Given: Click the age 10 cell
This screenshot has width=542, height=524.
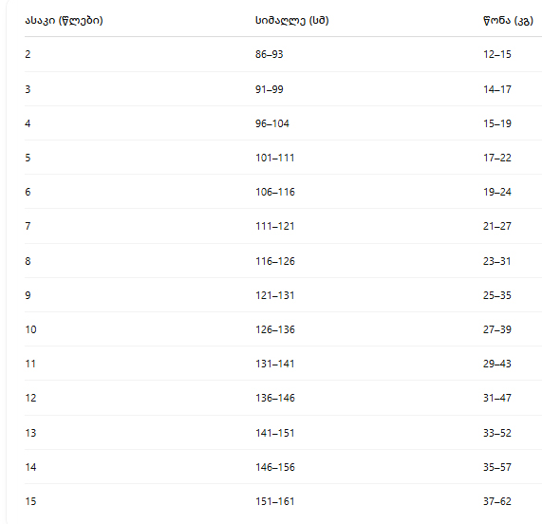Looking at the screenshot, I should (30, 329).
